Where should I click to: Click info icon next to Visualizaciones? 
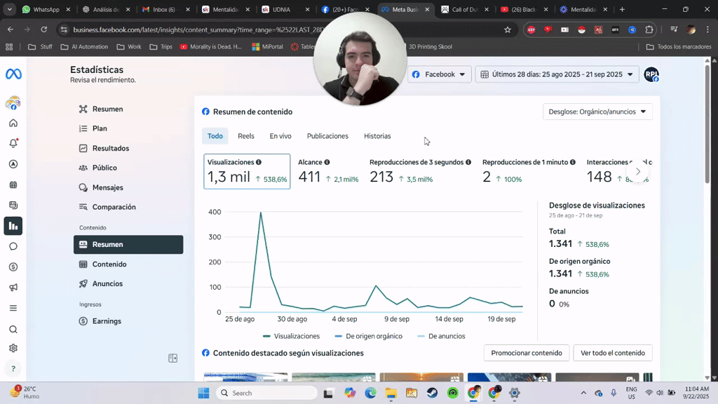coord(259,162)
